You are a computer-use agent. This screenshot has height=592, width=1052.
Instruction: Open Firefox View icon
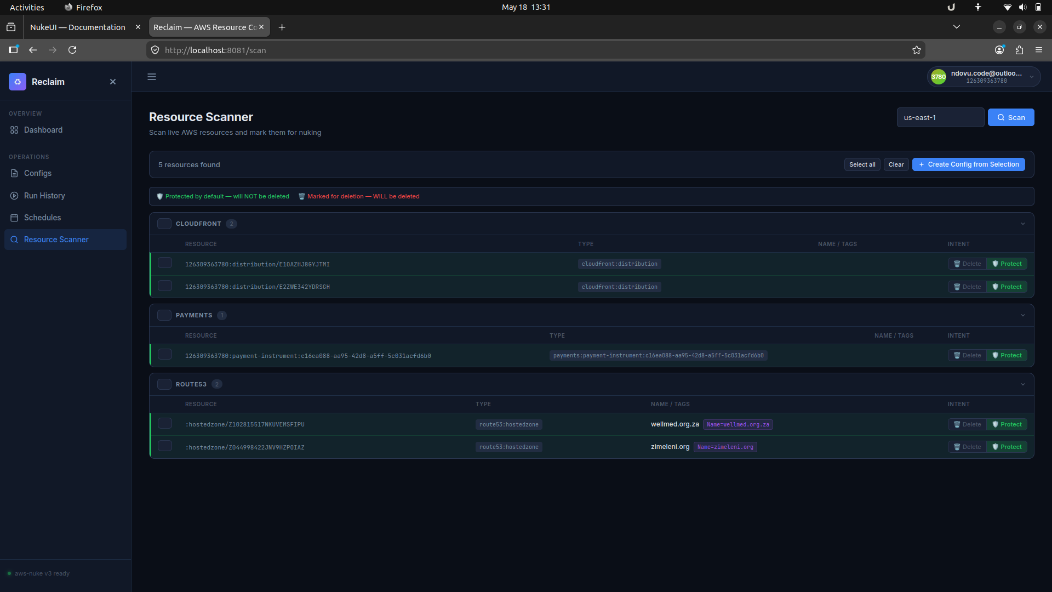11,27
